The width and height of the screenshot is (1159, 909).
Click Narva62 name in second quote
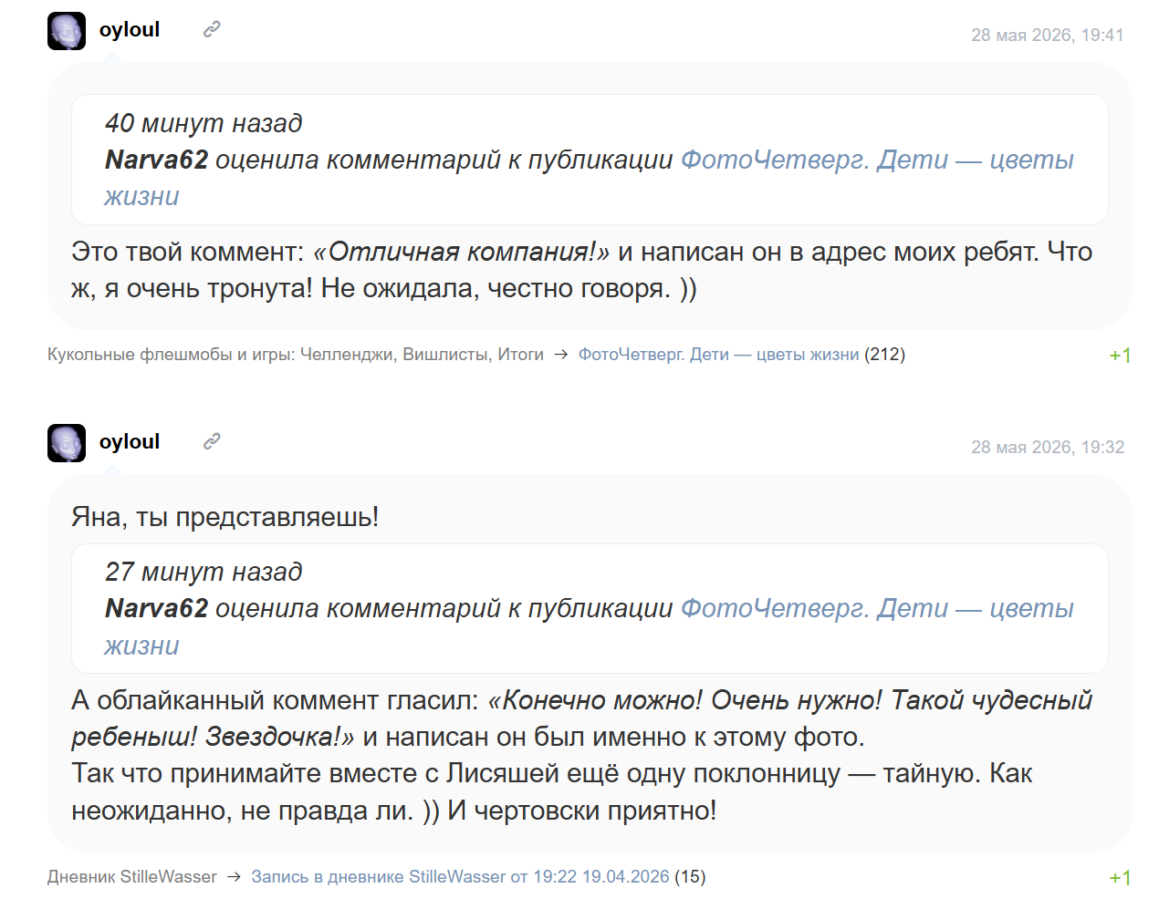157,608
